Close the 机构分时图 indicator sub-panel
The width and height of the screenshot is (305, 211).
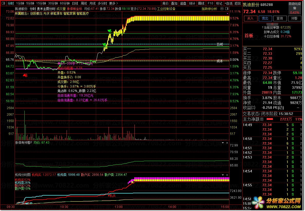pos(227,175)
